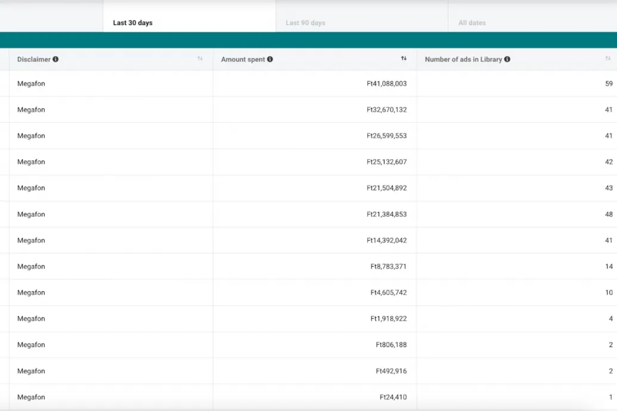Click Megafon in the Ft4,605,742 row
617x411 pixels.
point(31,292)
